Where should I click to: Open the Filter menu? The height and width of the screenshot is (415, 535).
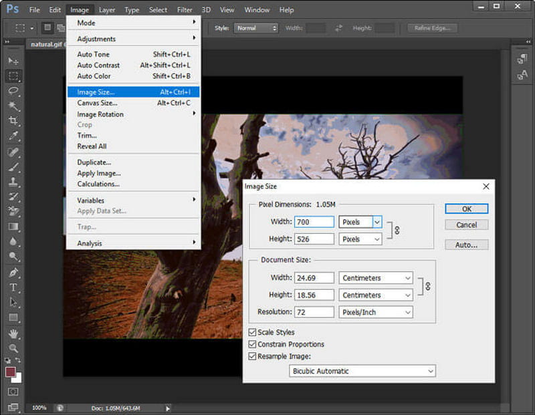(185, 10)
